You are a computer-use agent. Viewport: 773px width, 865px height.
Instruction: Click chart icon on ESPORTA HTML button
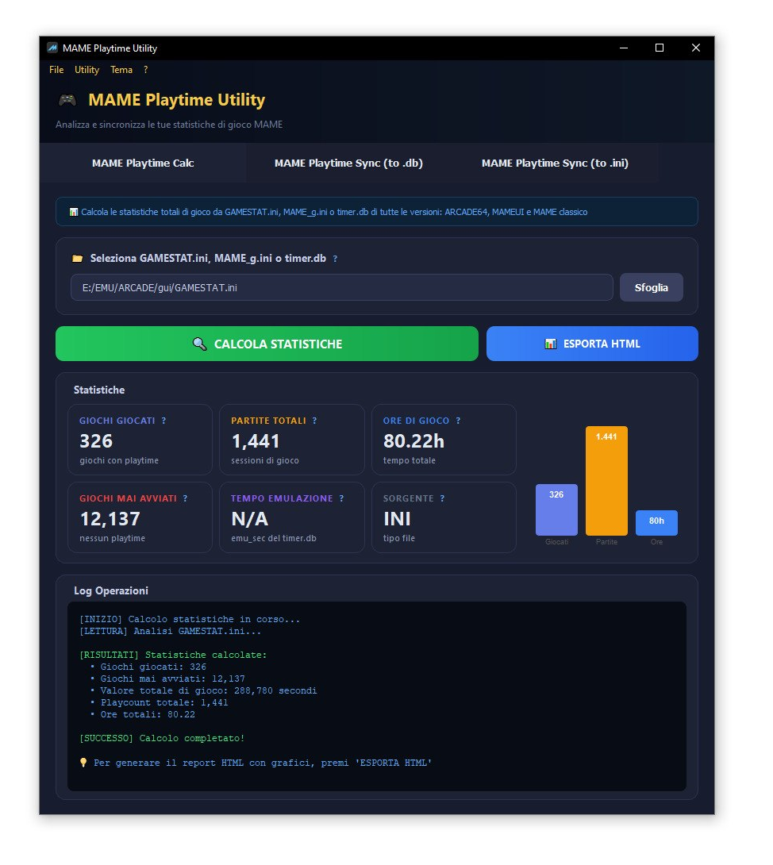click(x=551, y=344)
